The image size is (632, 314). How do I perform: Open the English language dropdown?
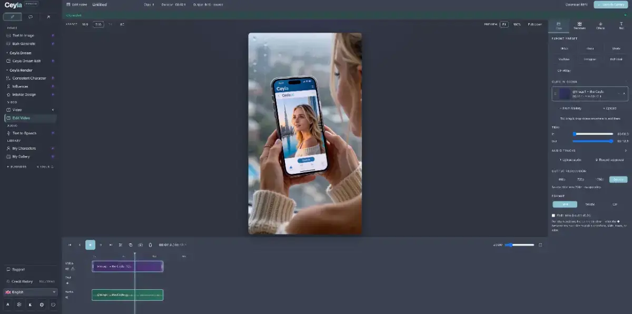coord(31,292)
